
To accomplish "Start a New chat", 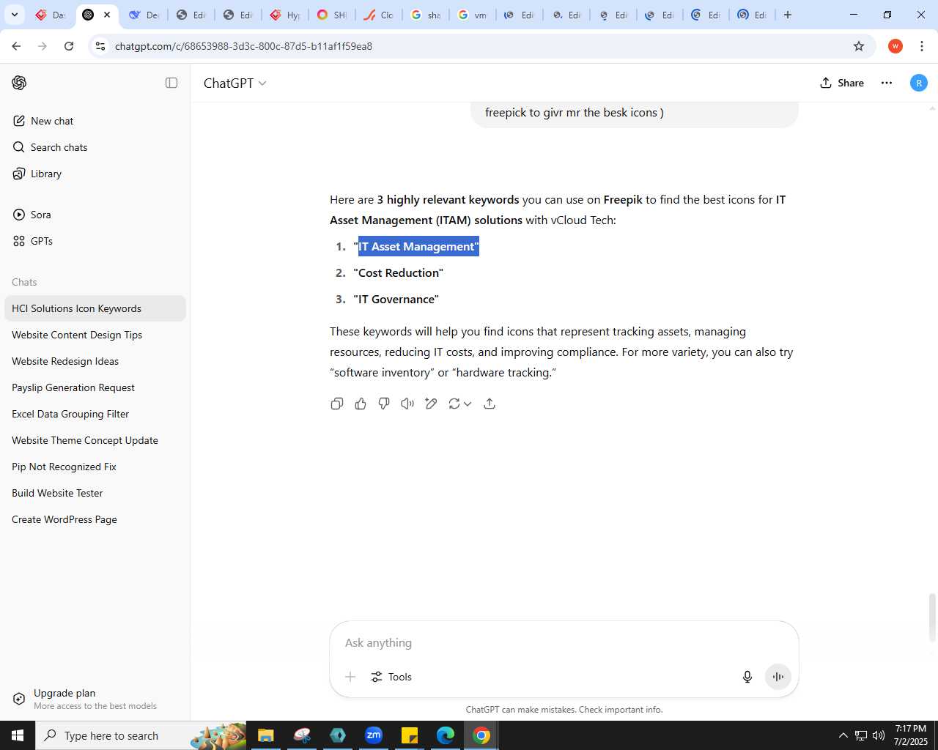I will 95,121.
